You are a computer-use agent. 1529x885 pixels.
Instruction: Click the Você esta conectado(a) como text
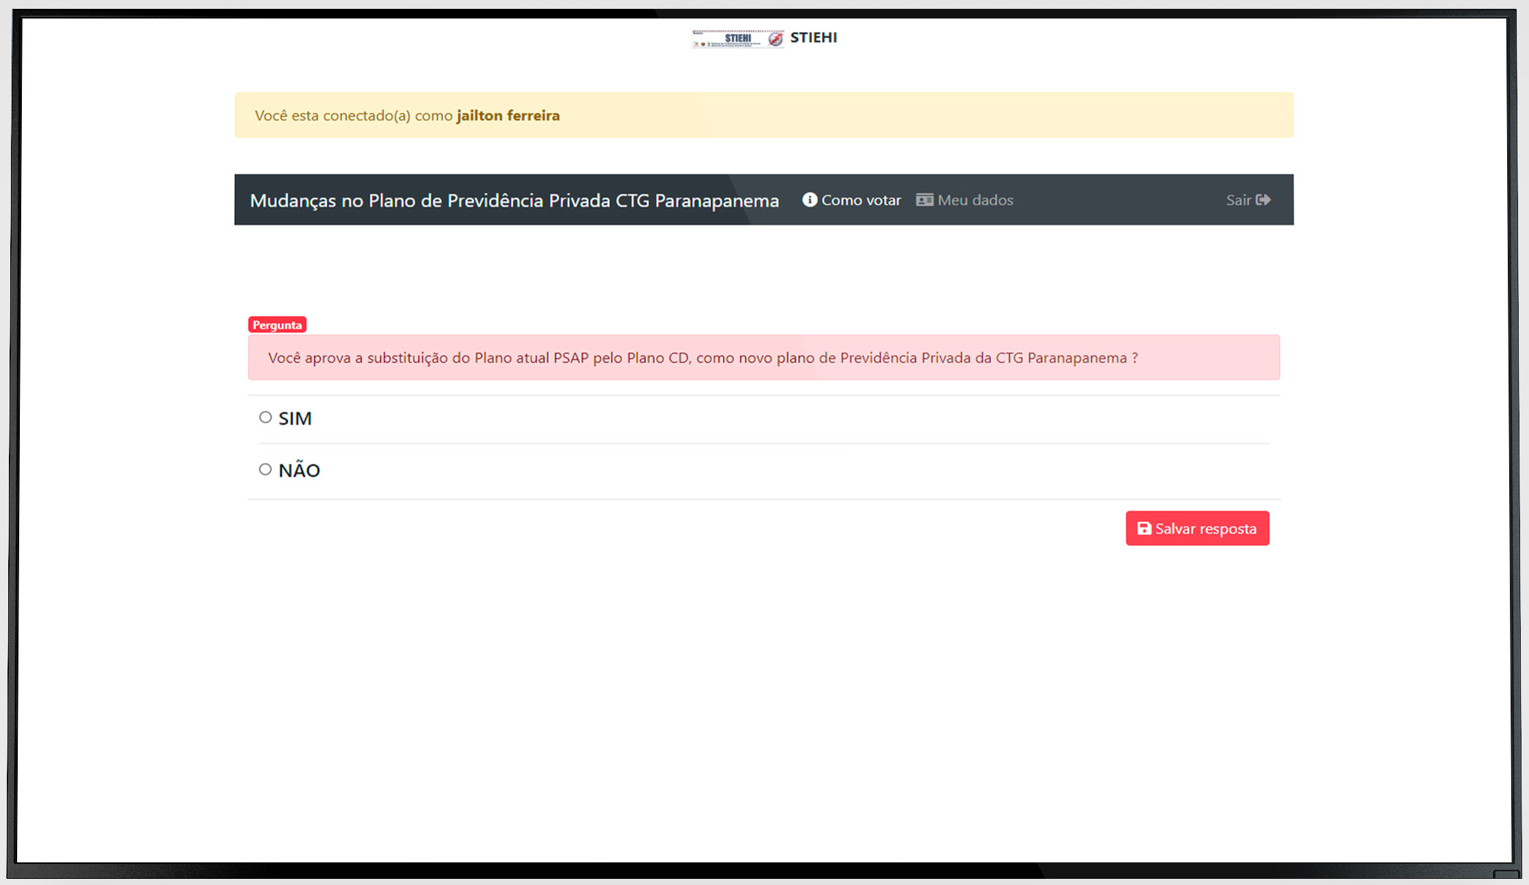click(354, 116)
